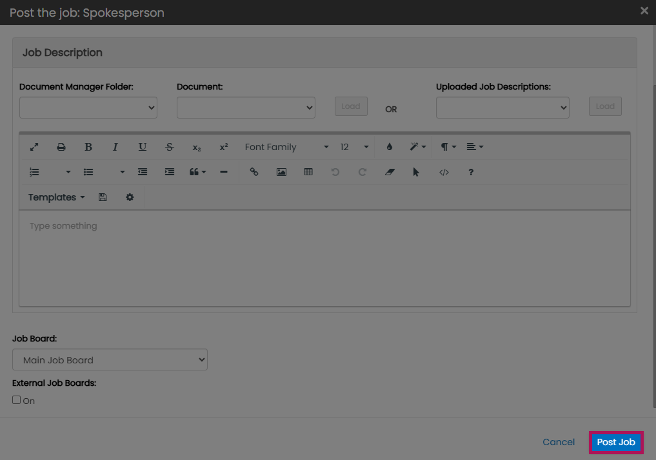Click the Post Job button
This screenshot has height=460, width=656.
[616, 443]
